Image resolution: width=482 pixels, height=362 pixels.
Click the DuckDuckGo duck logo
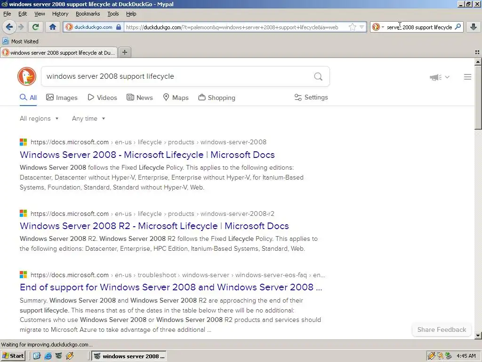pos(27,76)
